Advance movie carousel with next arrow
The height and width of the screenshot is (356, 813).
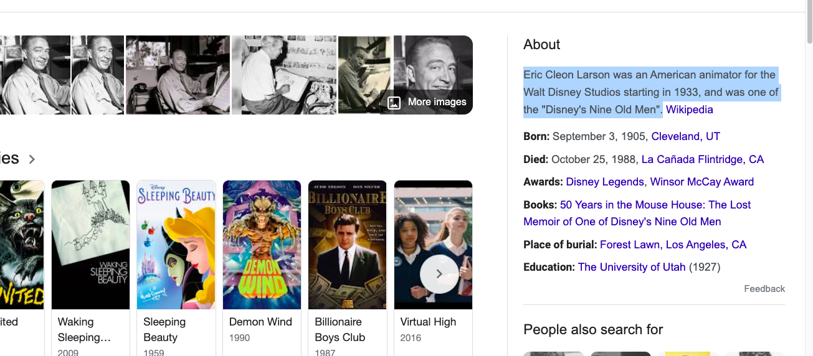439,274
